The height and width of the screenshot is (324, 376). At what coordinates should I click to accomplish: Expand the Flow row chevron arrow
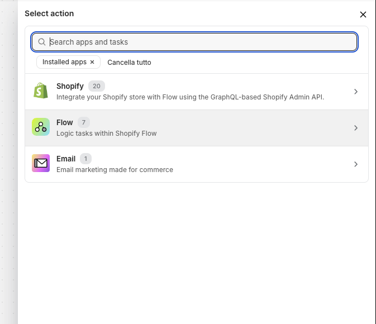click(x=356, y=128)
